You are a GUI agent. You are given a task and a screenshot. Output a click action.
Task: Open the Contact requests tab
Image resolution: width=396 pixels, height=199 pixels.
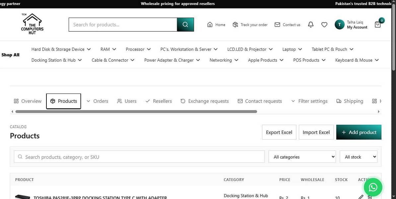pos(260,101)
